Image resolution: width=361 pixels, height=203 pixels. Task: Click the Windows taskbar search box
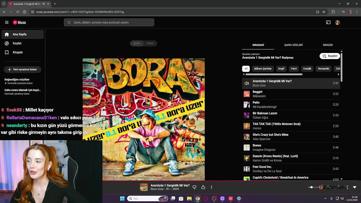point(148,198)
